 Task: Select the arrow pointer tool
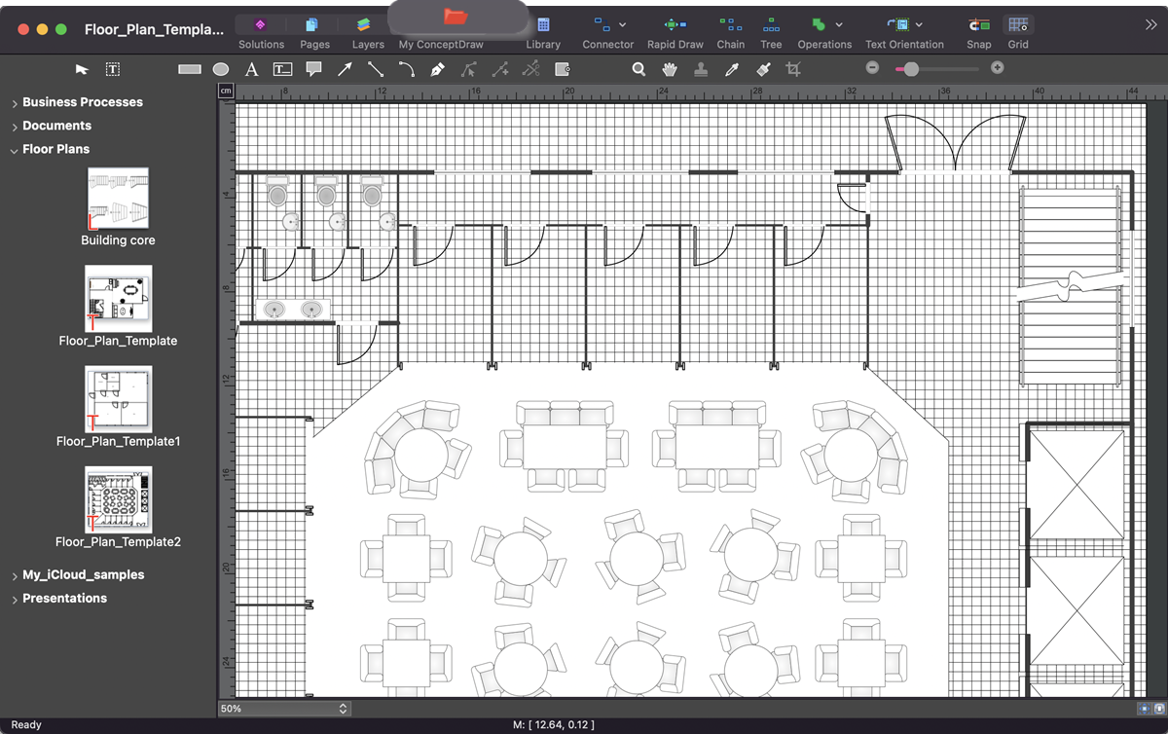(82, 69)
